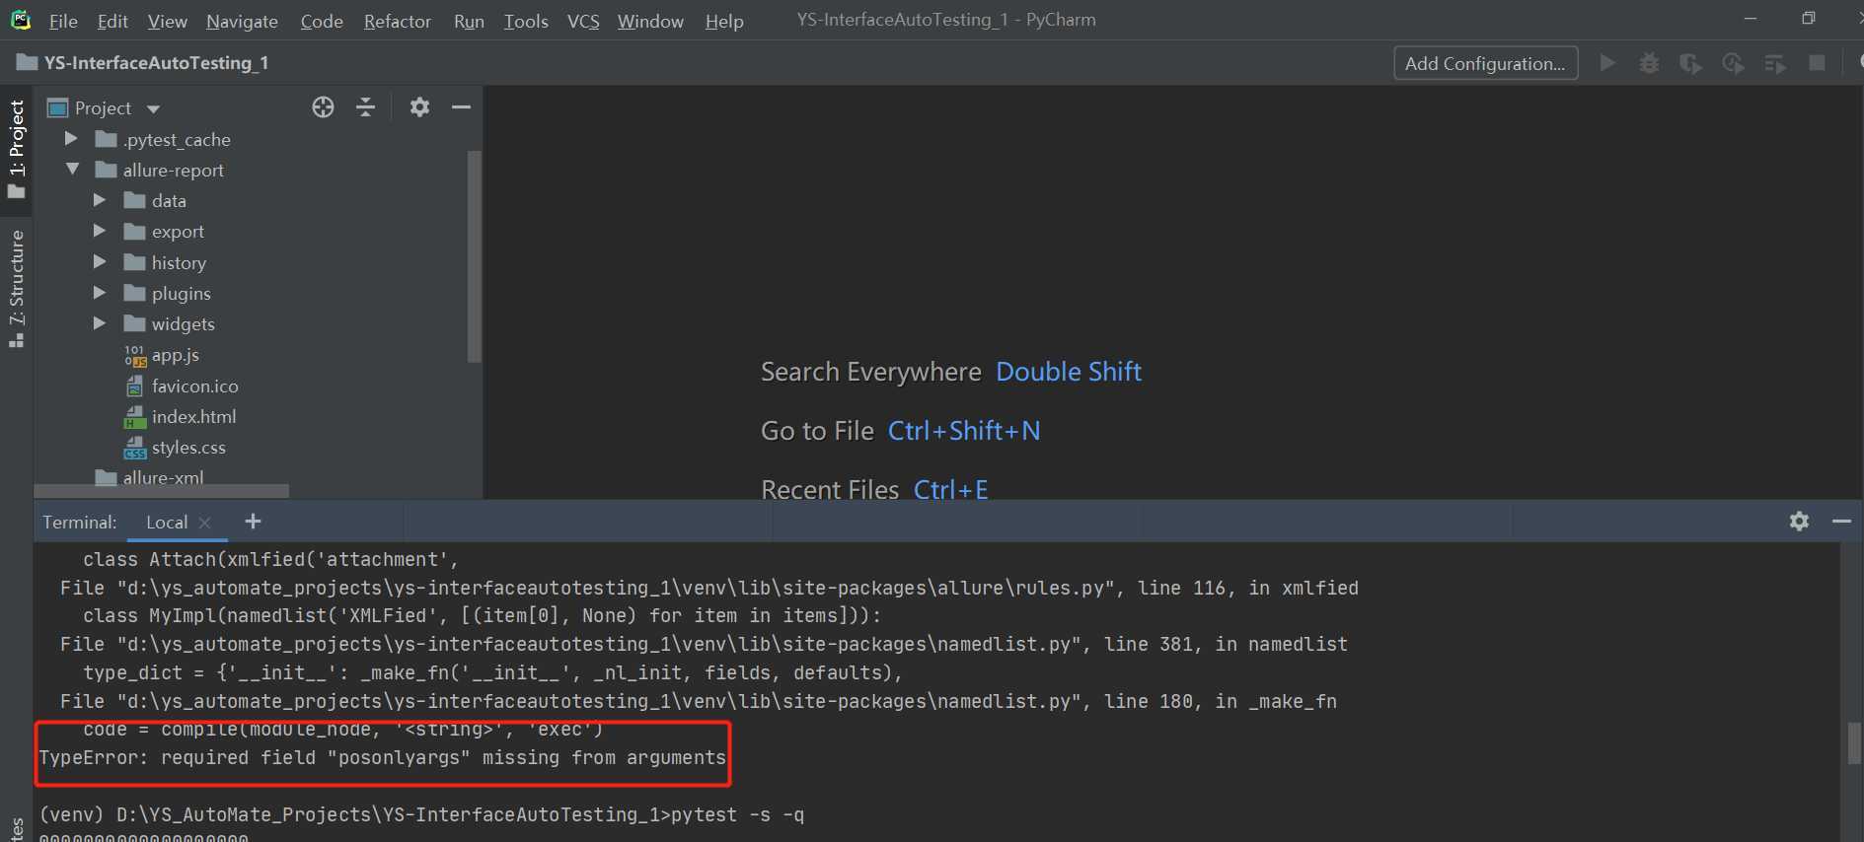Toggle the Structure side tab
The image size is (1864, 842).
coord(17,288)
